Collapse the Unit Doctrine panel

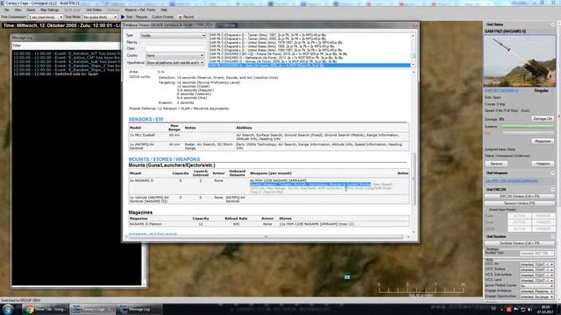[552, 236]
